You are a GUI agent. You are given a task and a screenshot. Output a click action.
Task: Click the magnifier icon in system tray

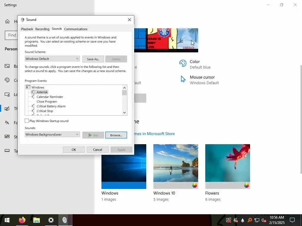click(x=250, y=220)
